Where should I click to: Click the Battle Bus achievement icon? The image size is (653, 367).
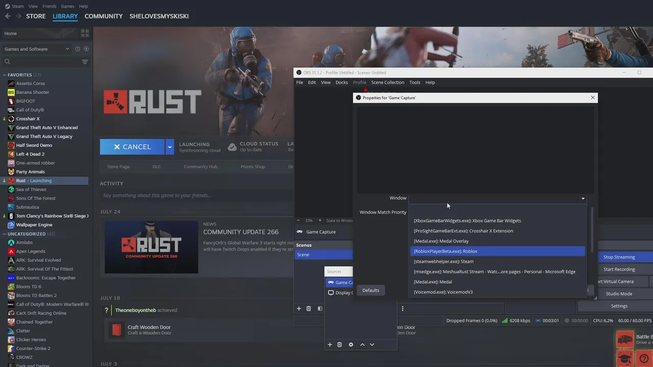pos(625,339)
